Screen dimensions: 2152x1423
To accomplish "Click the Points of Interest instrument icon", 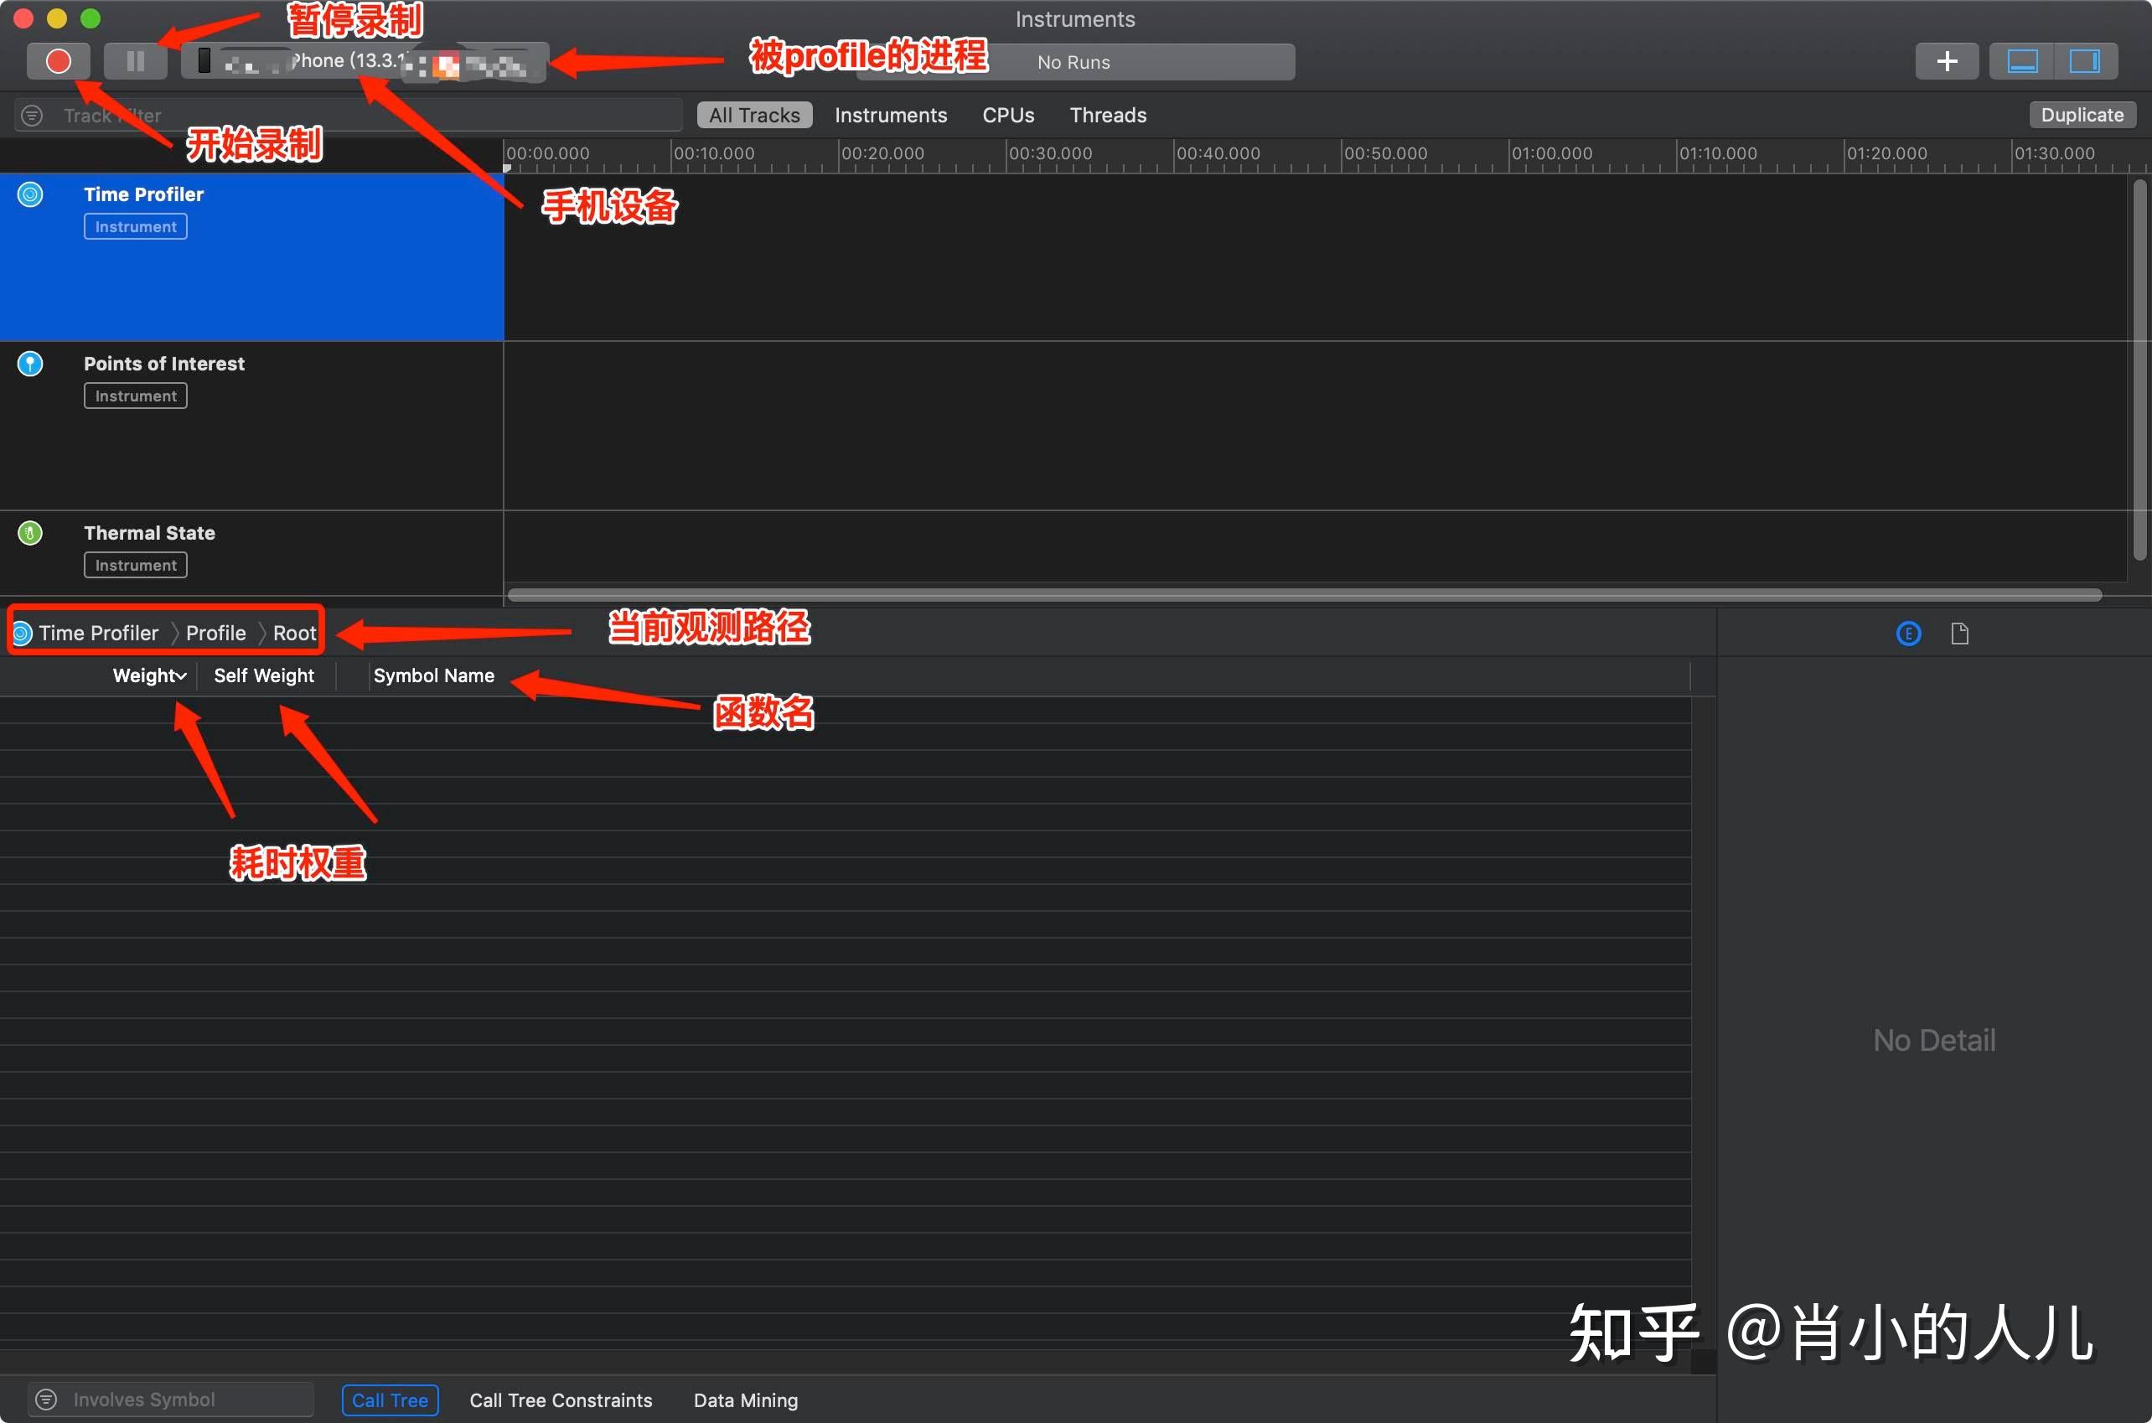I will click(x=30, y=363).
